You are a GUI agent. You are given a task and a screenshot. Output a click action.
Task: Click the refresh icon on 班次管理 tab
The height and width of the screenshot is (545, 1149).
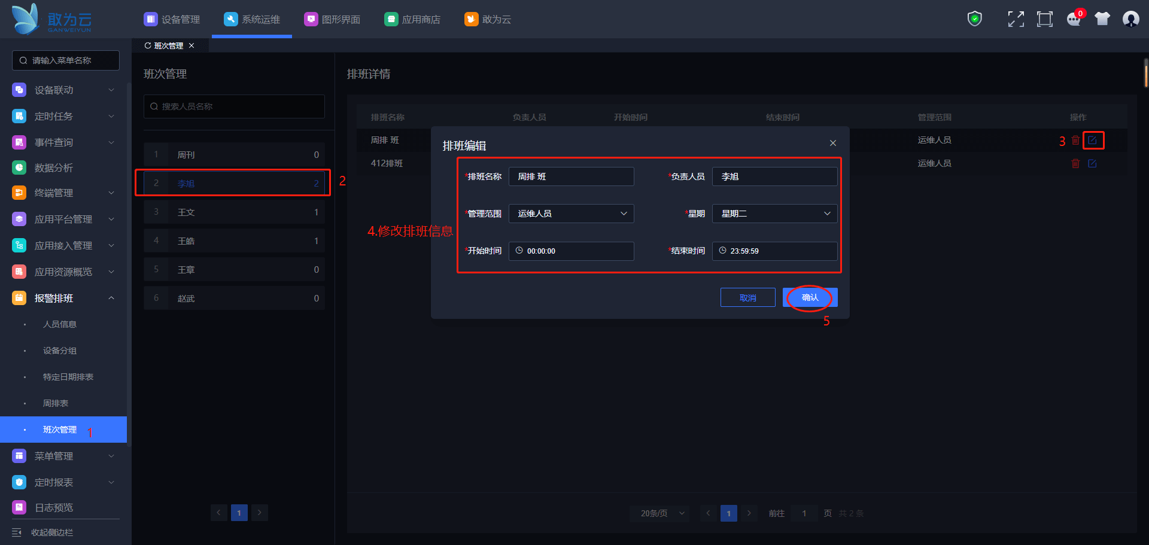coord(148,45)
